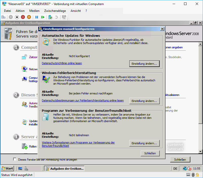Click the error reporting warning-shield icon
Screen dimensions: 203x178
(46, 79)
